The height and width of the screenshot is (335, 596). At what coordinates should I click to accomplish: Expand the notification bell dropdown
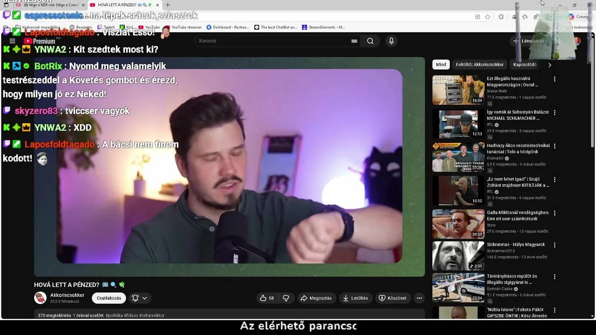tap(140, 298)
